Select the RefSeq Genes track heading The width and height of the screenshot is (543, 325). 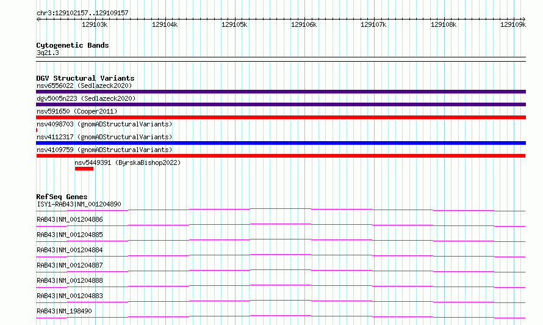[x=62, y=197]
